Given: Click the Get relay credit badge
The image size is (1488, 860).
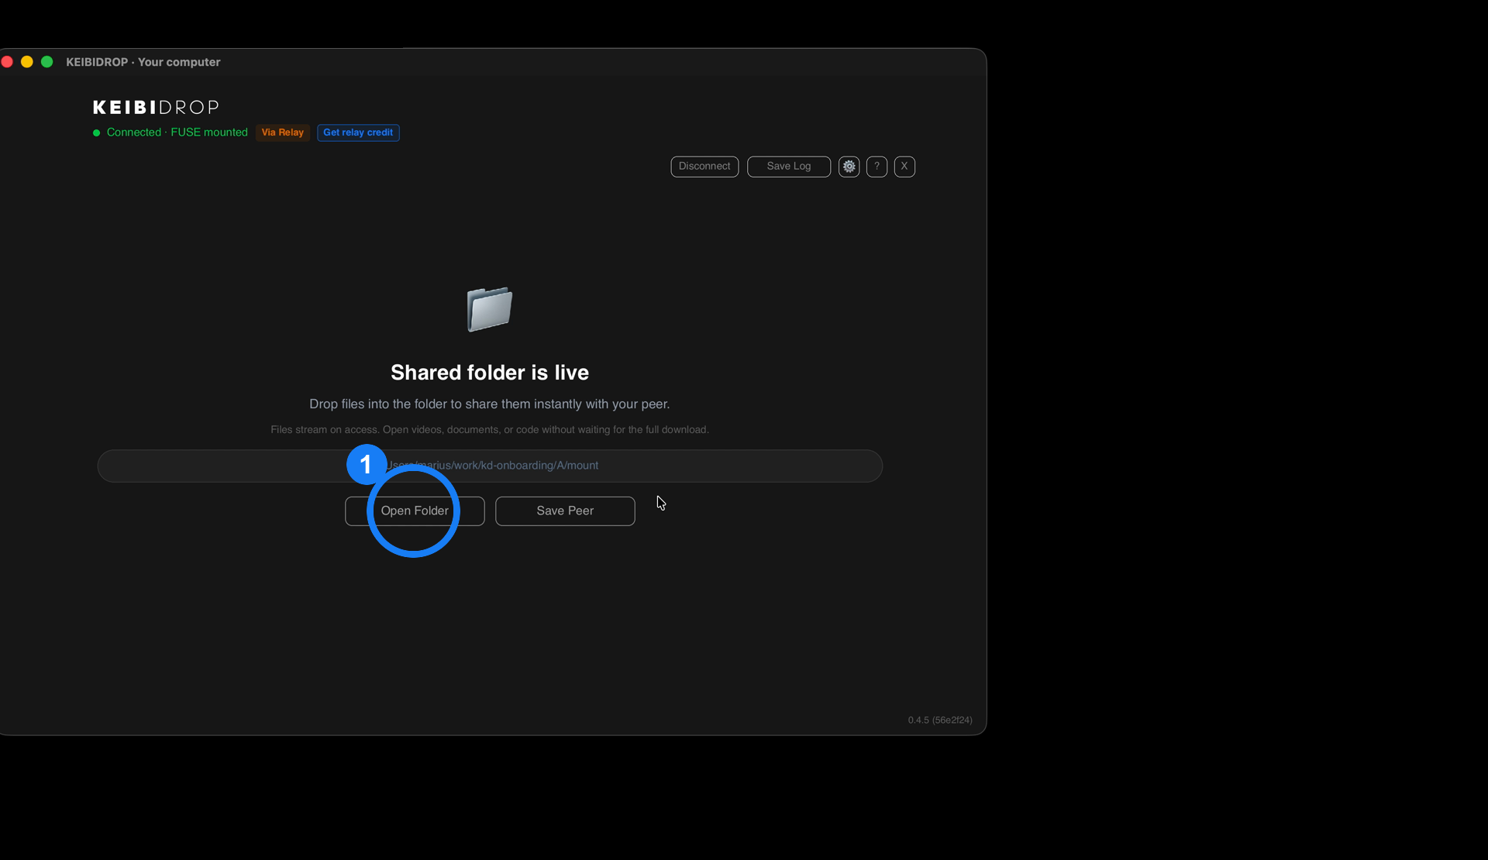Looking at the screenshot, I should pyautogui.click(x=358, y=132).
